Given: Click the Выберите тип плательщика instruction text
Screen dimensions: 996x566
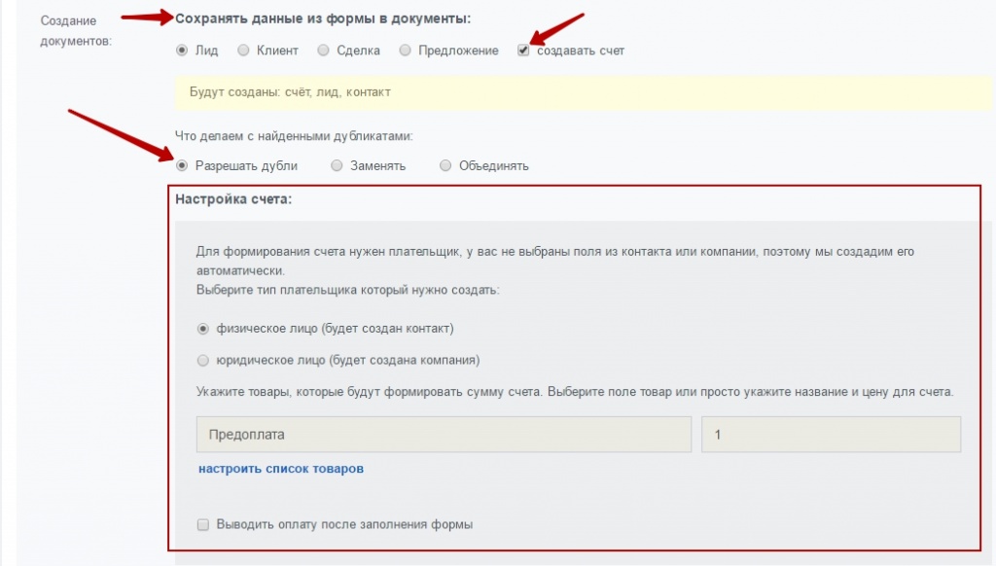Looking at the screenshot, I should tap(347, 290).
